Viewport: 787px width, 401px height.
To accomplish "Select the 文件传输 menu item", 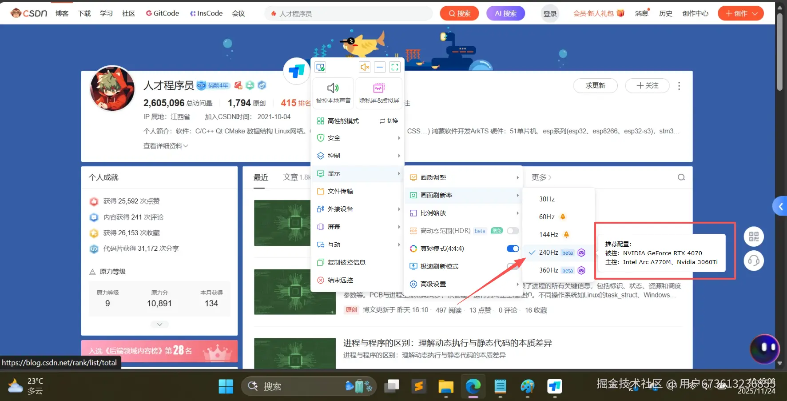I will point(358,191).
